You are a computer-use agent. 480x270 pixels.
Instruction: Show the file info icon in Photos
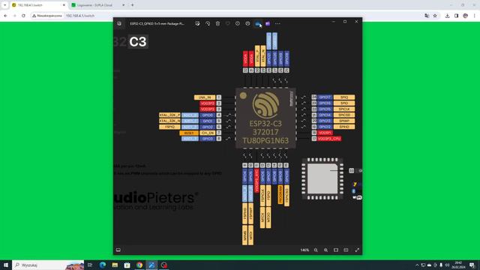[x=238, y=23]
